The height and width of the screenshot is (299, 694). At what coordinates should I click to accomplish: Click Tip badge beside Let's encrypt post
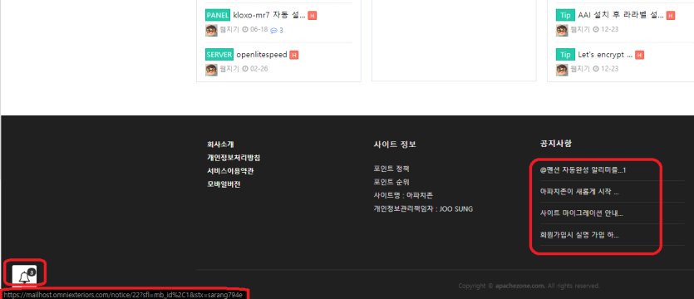point(565,55)
